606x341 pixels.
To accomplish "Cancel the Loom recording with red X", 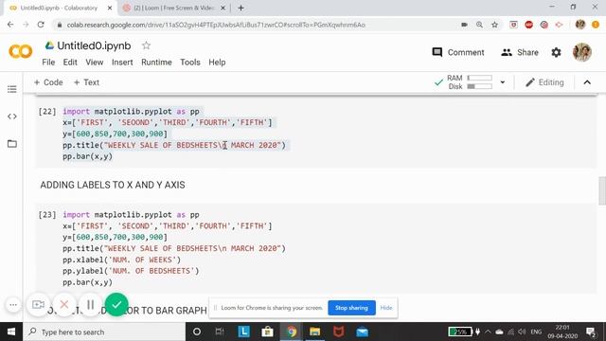I will pyautogui.click(x=64, y=305).
